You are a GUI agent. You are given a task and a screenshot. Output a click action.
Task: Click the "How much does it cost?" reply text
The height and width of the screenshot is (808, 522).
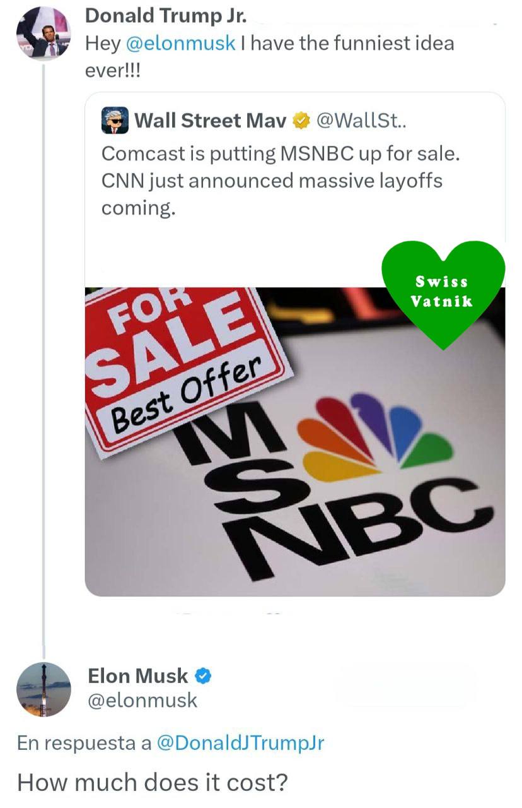click(x=153, y=783)
